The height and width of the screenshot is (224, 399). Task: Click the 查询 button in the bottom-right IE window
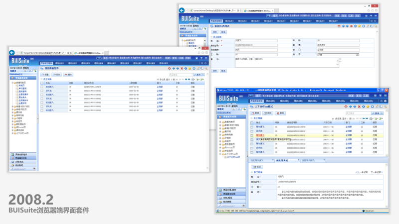[376, 113]
